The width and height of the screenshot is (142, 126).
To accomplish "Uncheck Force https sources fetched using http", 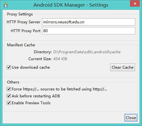I will pyautogui.click(x=9, y=89).
